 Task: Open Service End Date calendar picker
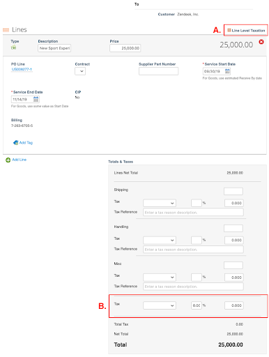pyautogui.click(x=36, y=99)
